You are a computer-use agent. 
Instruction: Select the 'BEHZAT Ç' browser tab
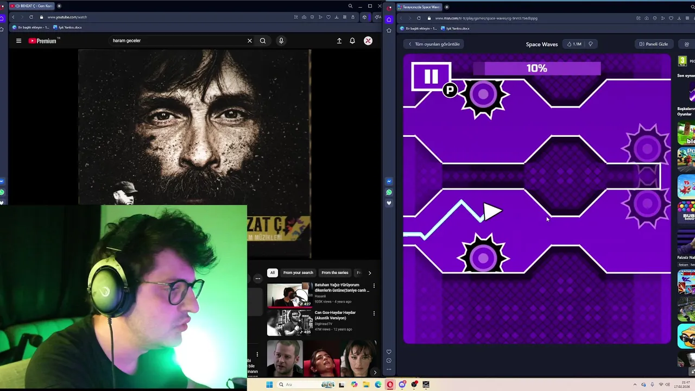(31, 6)
